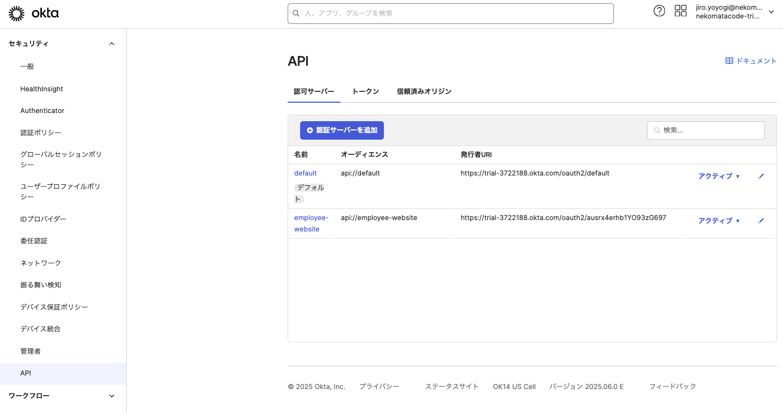Collapse the セキュリティ sidebar section
This screenshot has height=413, width=783.
click(111, 43)
